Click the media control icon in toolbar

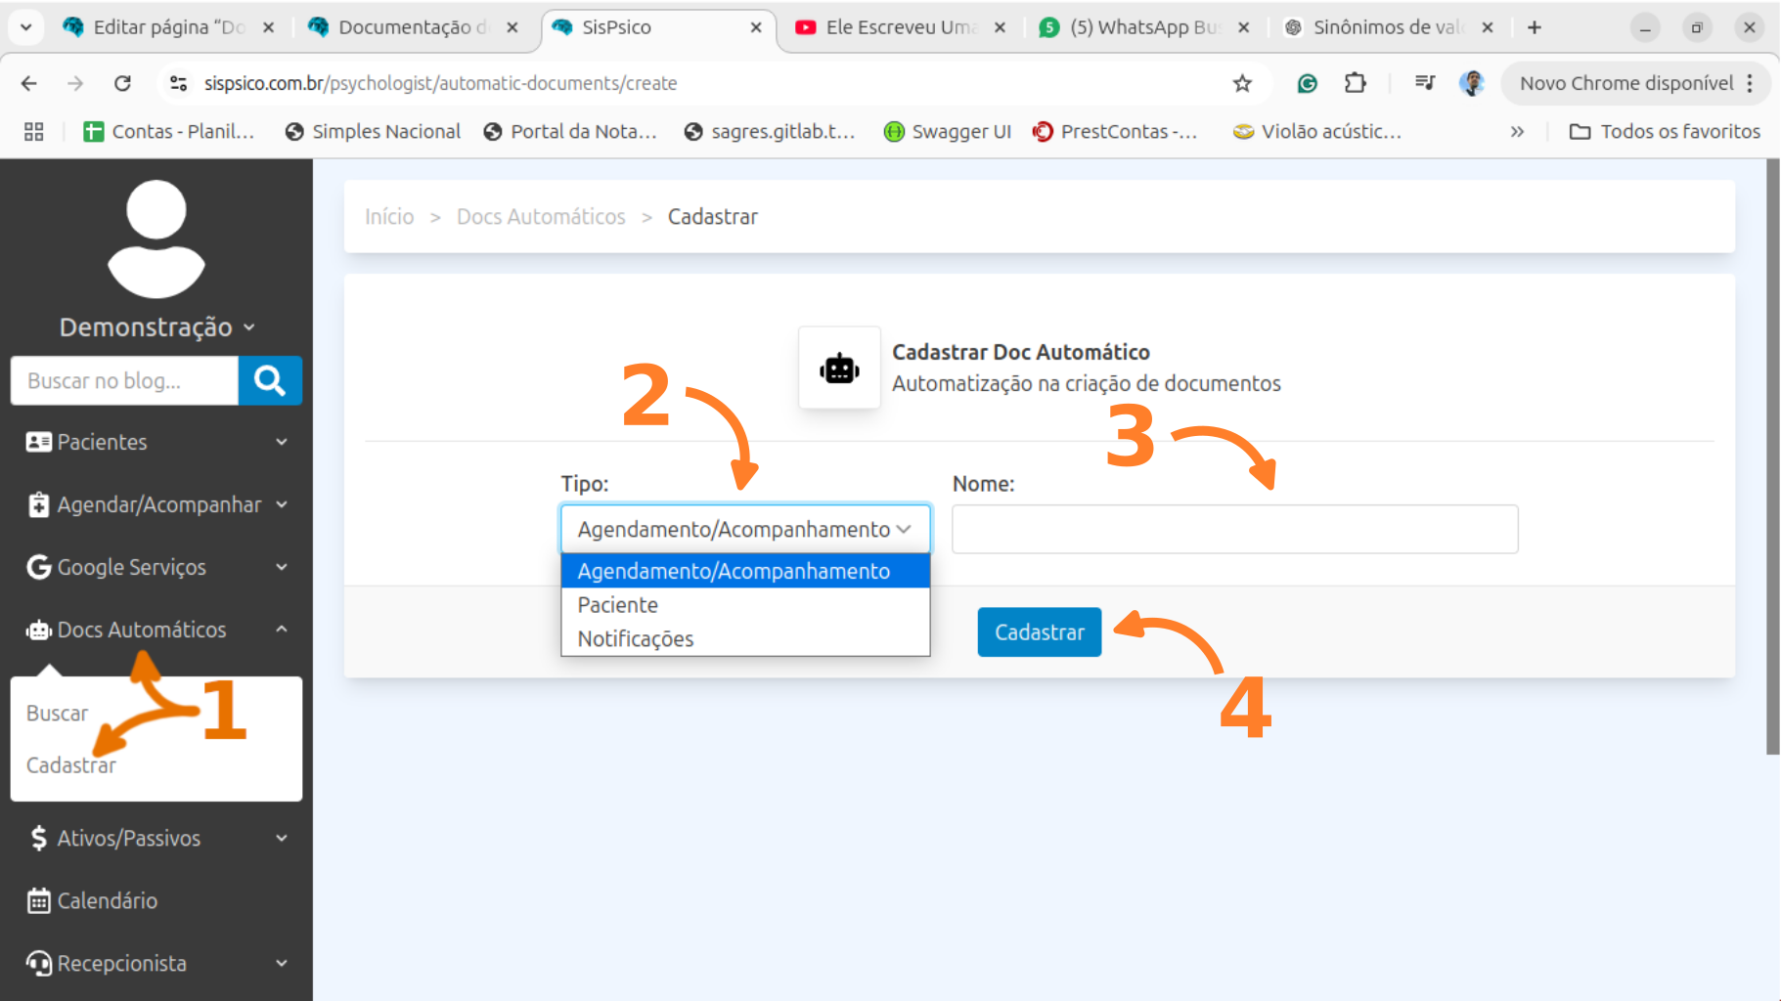click(1424, 83)
